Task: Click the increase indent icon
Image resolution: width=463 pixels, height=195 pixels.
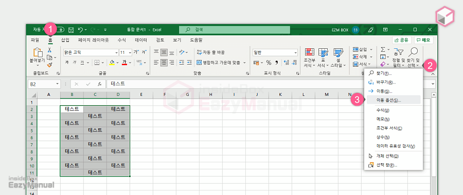Action: (x=189, y=63)
